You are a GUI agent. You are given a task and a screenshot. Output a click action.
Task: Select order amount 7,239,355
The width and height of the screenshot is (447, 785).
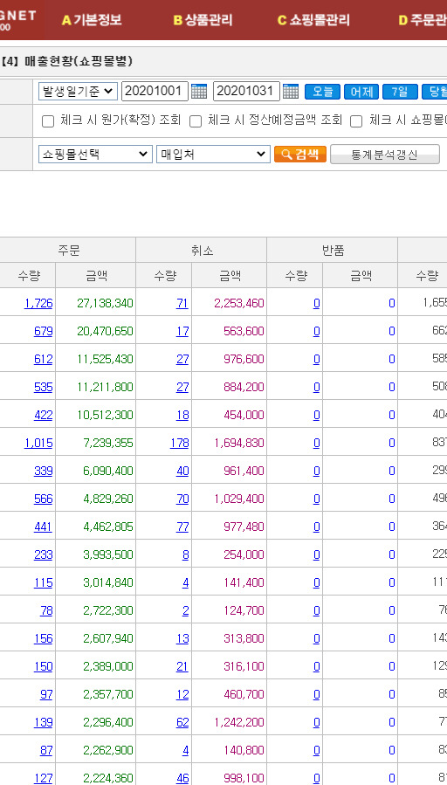coord(108,444)
